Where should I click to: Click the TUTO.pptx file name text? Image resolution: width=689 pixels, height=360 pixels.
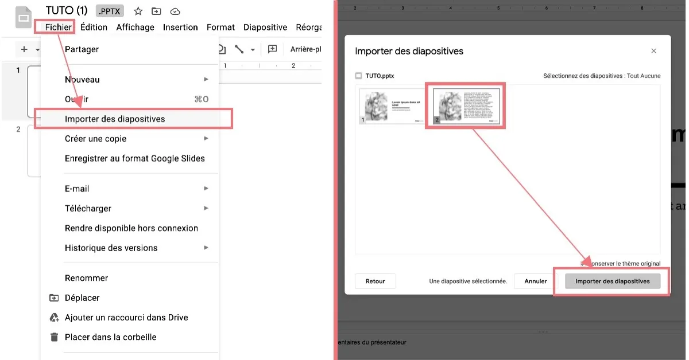pos(380,76)
